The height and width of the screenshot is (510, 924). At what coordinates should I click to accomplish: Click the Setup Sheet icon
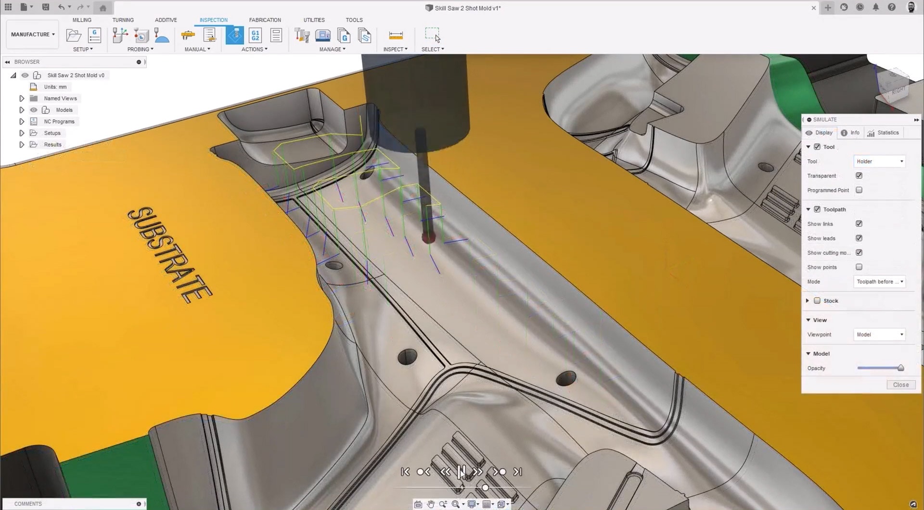pos(276,36)
